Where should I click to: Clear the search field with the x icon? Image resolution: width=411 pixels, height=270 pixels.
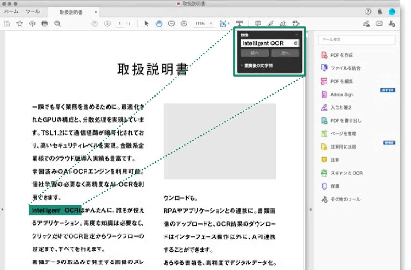(x=295, y=43)
